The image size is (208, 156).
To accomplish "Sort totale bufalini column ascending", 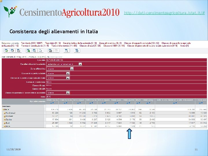I will click(x=65, y=103).
